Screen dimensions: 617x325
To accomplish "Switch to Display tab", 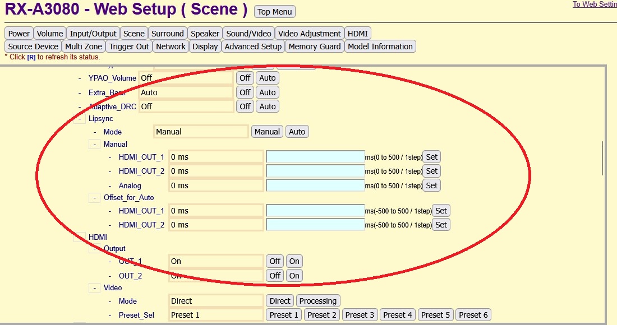I will (205, 47).
